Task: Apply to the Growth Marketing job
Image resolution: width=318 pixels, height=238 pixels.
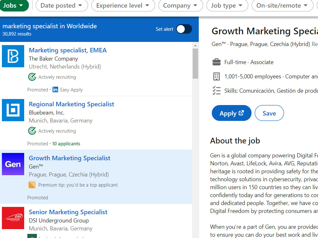Action: (x=232, y=113)
